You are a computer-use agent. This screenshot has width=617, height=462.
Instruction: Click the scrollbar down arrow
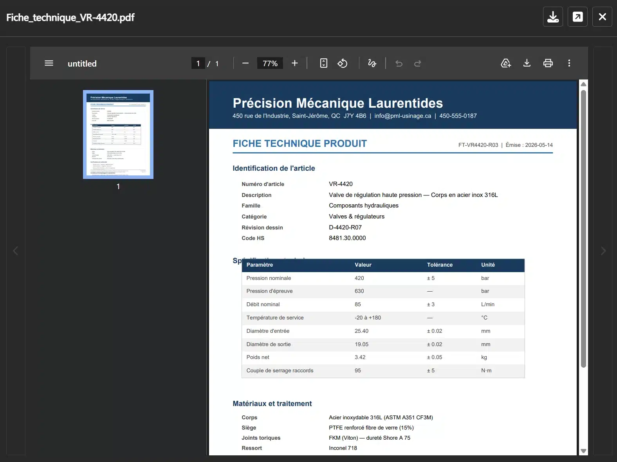(x=583, y=451)
